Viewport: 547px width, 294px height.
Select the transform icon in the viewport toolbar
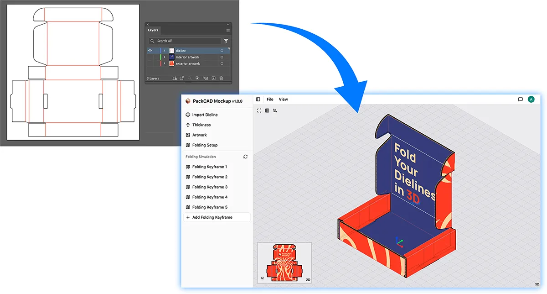(275, 110)
